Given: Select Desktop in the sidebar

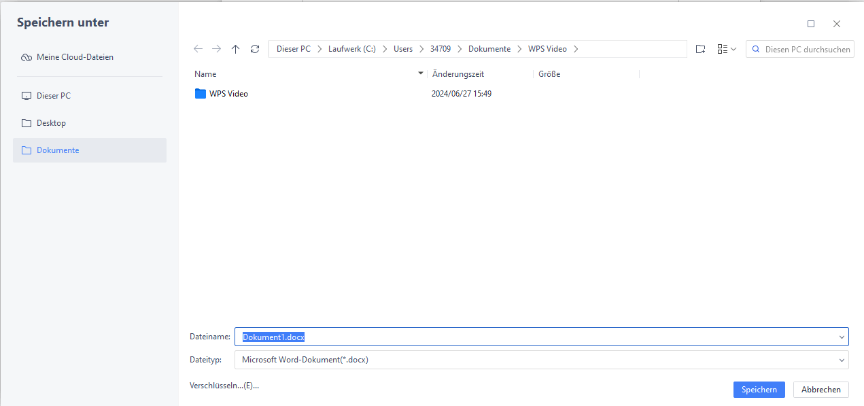Looking at the screenshot, I should click(50, 122).
